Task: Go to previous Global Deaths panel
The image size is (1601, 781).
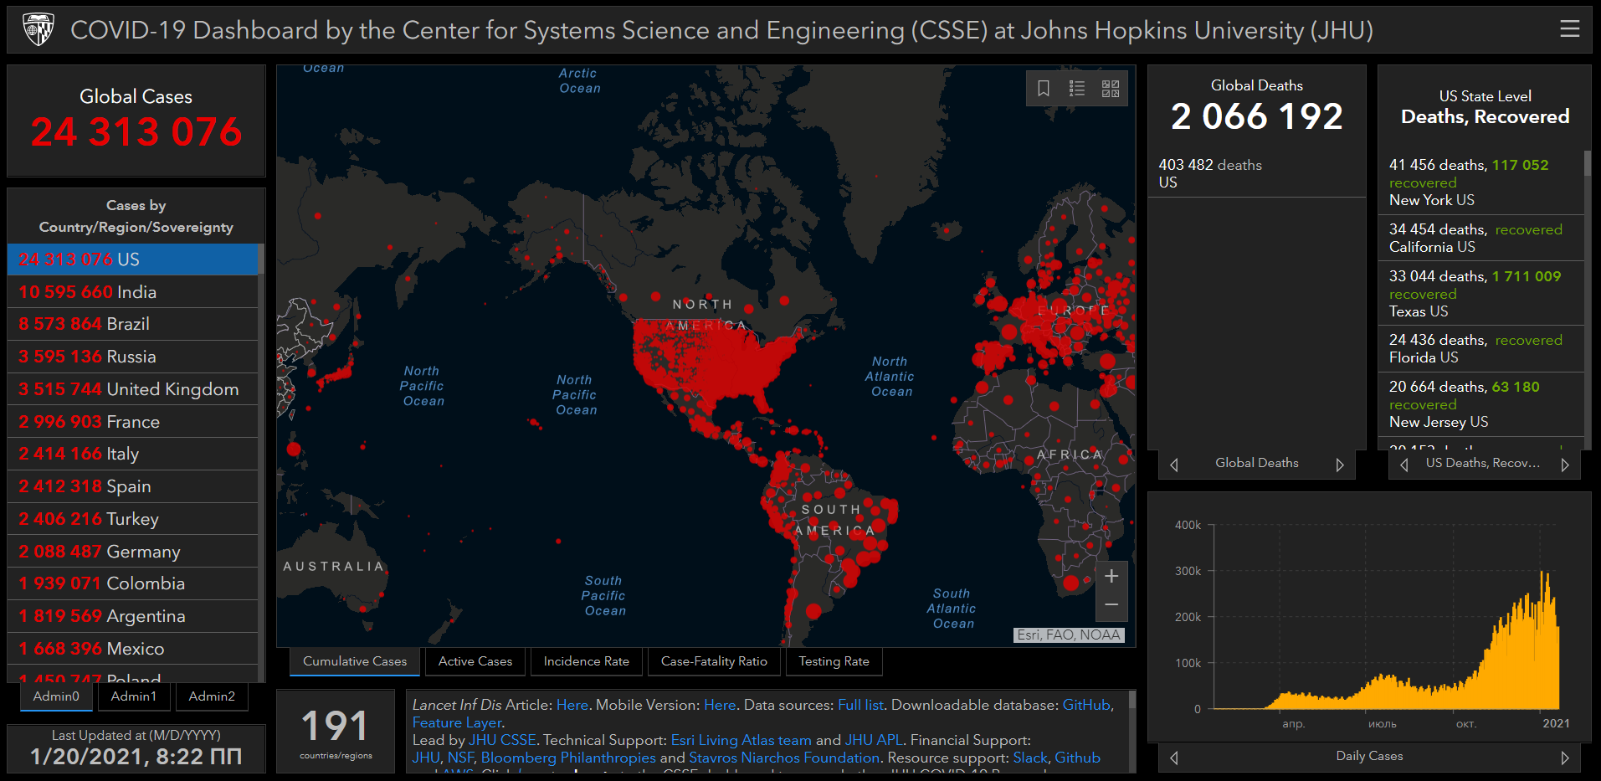Action: (1174, 465)
